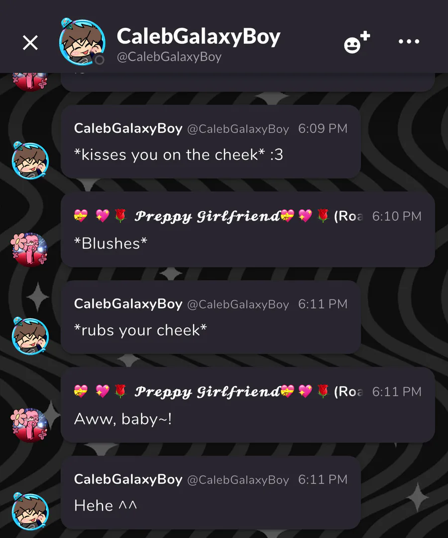Tap avatar beside rubs your cheek message

(x=30, y=336)
